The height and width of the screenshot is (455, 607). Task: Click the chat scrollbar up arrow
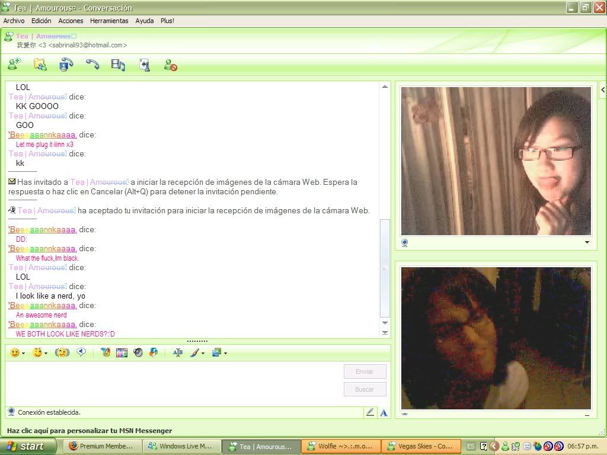385,86
